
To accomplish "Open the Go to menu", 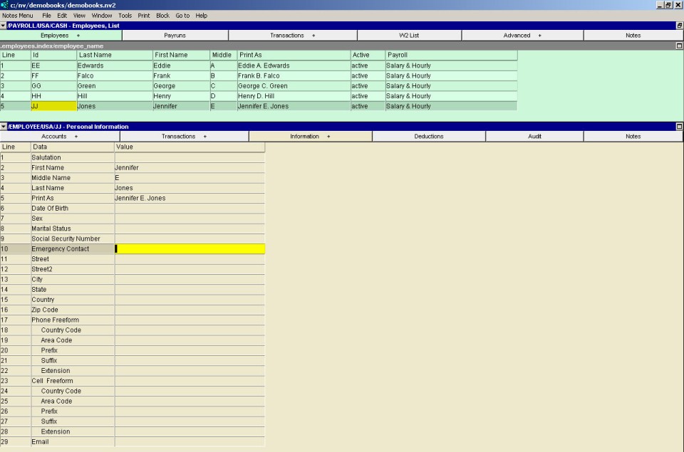I will pos(182,15).
